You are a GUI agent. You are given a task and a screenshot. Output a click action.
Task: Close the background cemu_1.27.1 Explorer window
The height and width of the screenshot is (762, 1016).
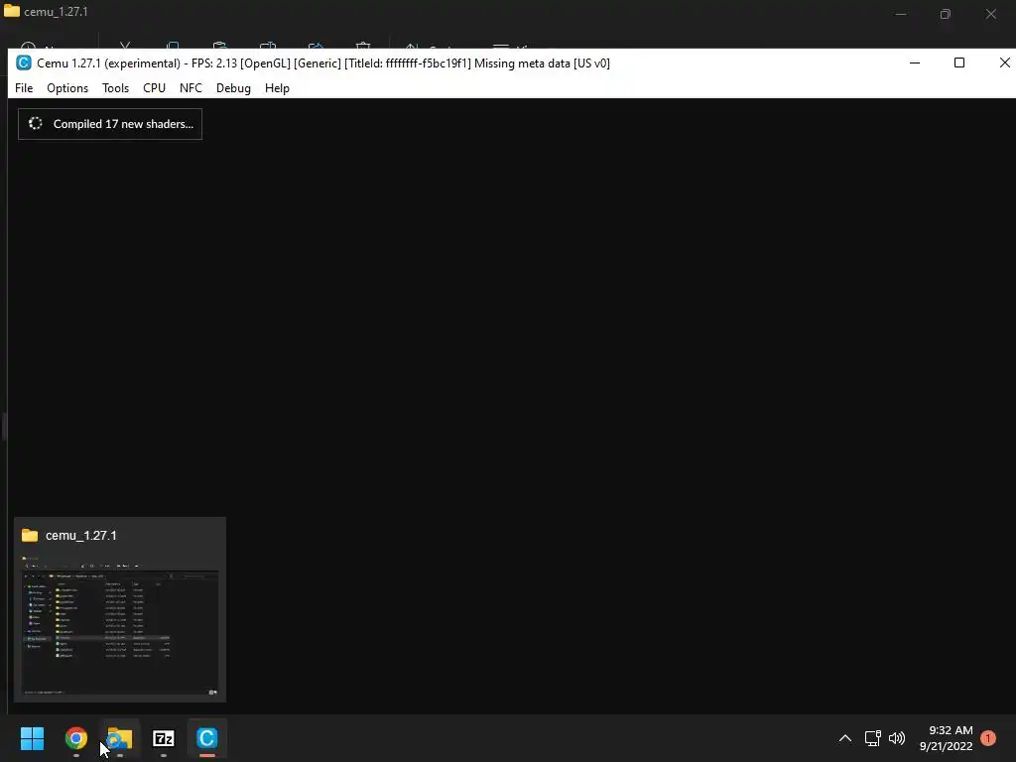(x=991, y=14)
